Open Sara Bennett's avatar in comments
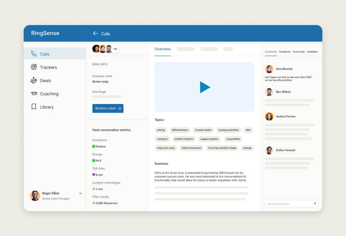The width and height of the screenshot is (346, 236). coord(269,69)
